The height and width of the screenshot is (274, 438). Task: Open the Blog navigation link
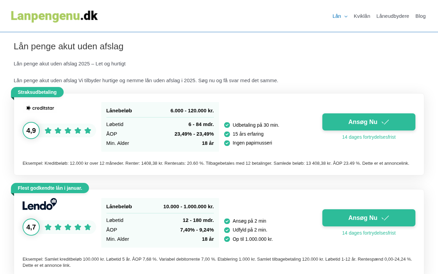click(x=421, y=16)
